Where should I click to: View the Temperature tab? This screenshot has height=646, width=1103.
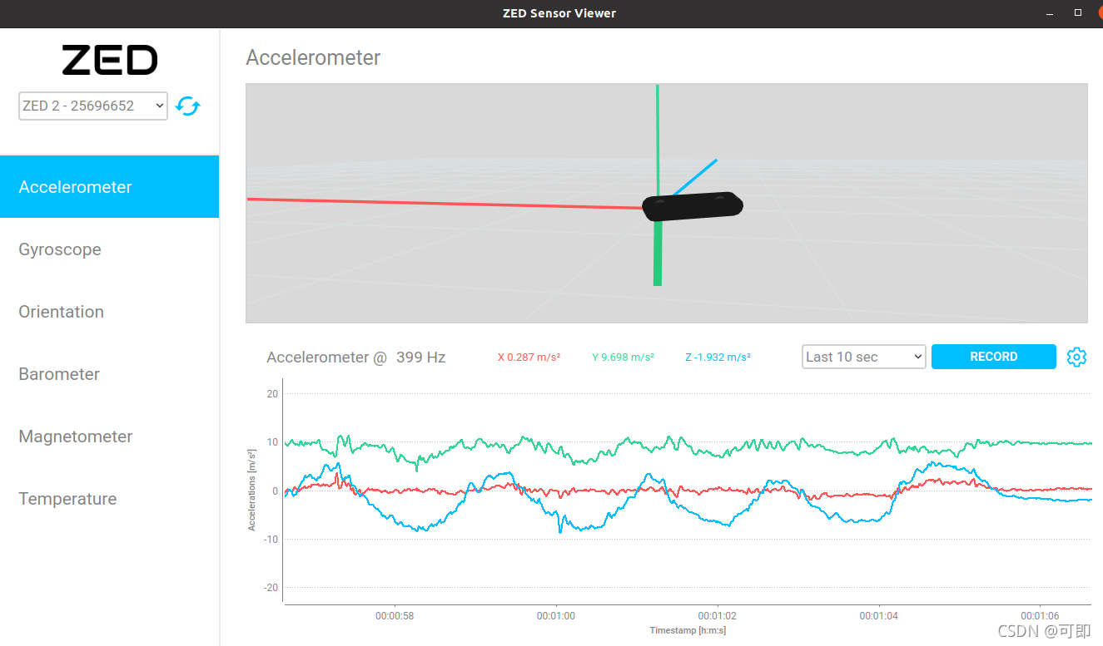[109, 499]
